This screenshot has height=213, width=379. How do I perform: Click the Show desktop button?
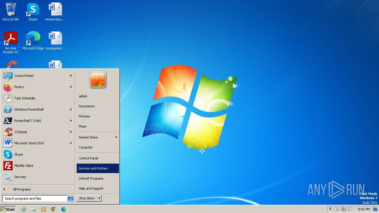click(x=375, y=209)
